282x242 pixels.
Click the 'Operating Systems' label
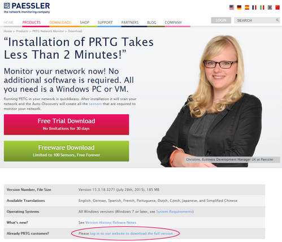pyautogui.click(x=23, y=211)
